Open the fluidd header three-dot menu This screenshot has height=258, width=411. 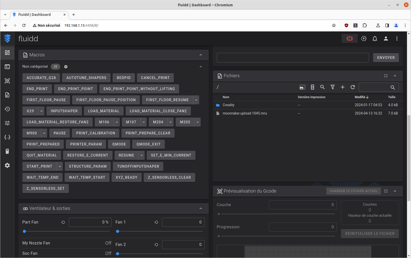397,39
